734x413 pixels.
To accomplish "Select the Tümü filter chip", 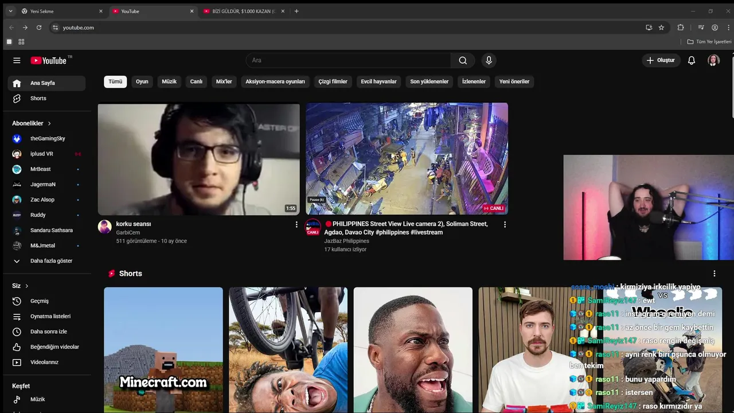I will (115, 81).
